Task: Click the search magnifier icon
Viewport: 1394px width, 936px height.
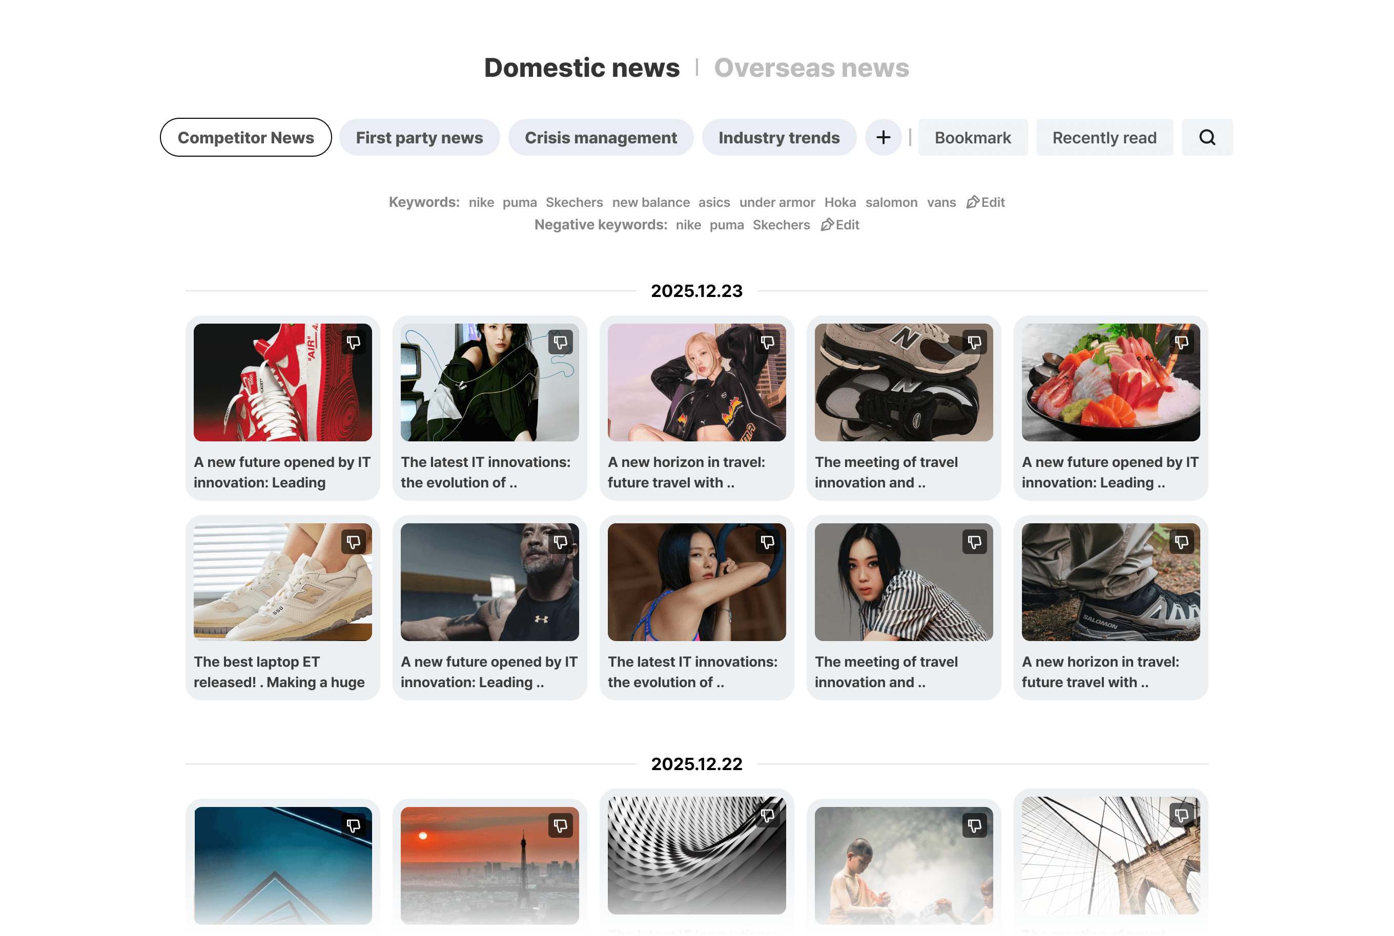Action: (x=1207, y=137)
